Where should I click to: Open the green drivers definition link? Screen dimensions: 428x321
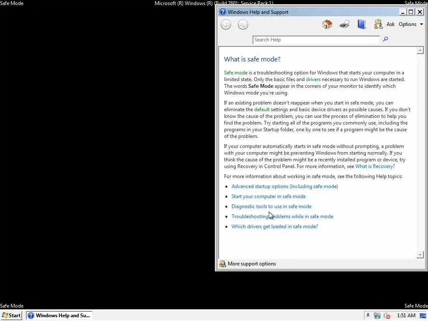[313, 79]
